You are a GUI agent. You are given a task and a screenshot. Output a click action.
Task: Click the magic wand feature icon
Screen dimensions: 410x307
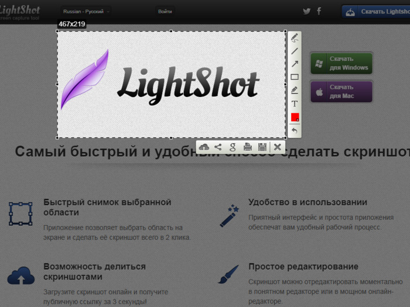pos(230,216)
